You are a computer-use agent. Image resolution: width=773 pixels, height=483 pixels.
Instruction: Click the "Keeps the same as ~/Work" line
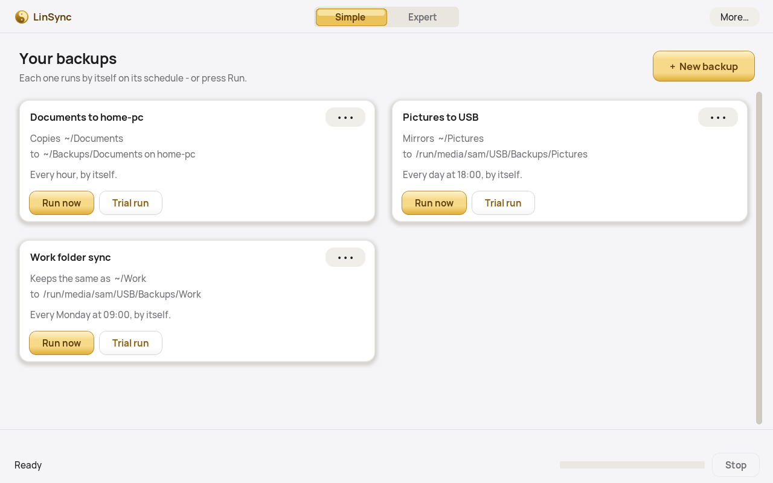tap(88, 278)
